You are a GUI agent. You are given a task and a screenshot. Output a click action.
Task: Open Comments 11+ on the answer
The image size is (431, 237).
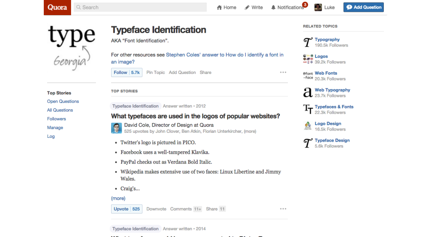click(x=186, y=209)
